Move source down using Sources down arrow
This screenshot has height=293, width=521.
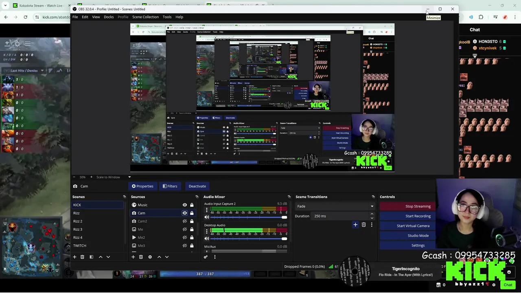tap(166, 257)
